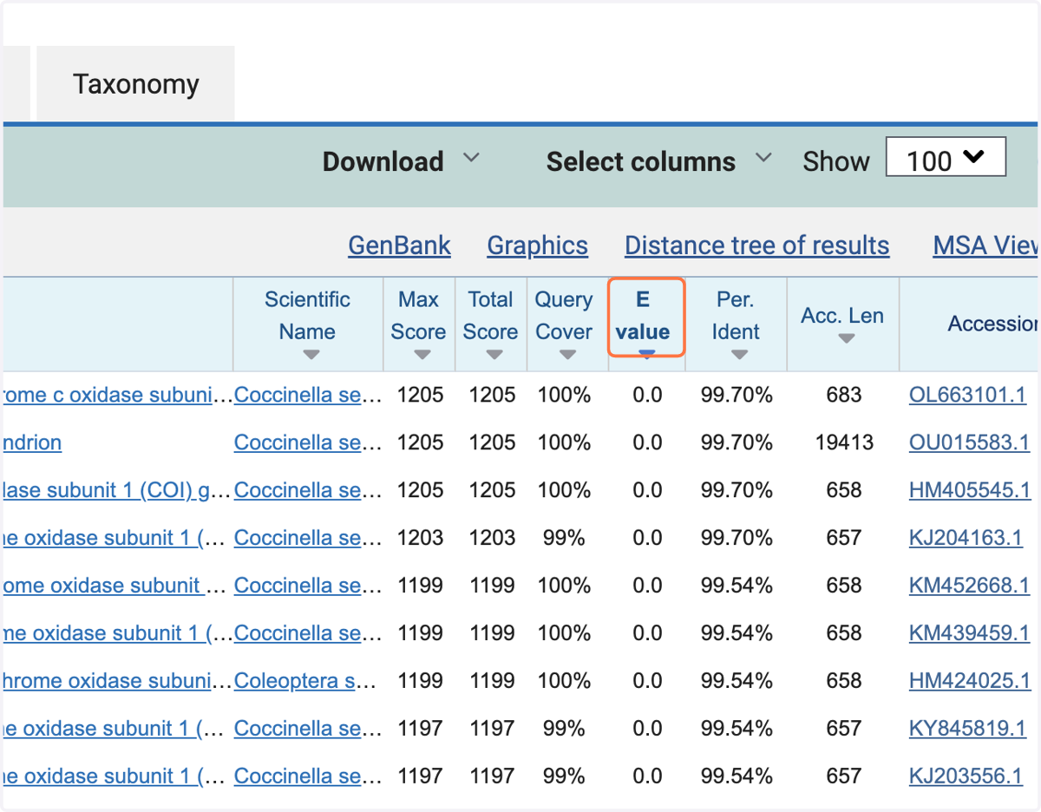The width and height of the screenshot is (1041, 812).
Task: Select Per. Ident in KM452668.1 row
Action: pos(737,586)
